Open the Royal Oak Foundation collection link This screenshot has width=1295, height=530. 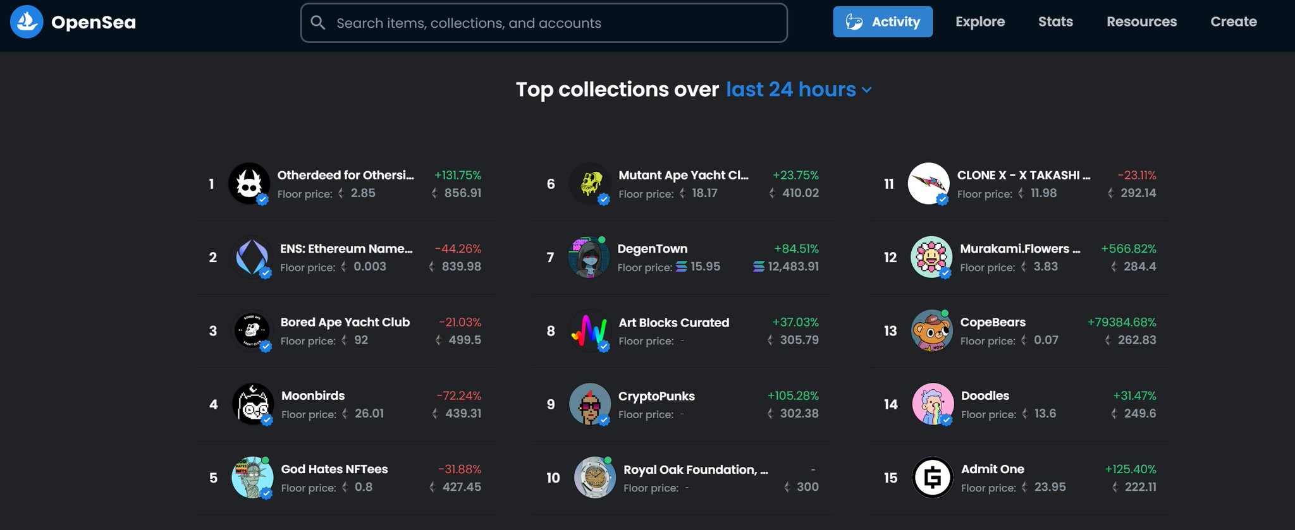click(696, 469)
